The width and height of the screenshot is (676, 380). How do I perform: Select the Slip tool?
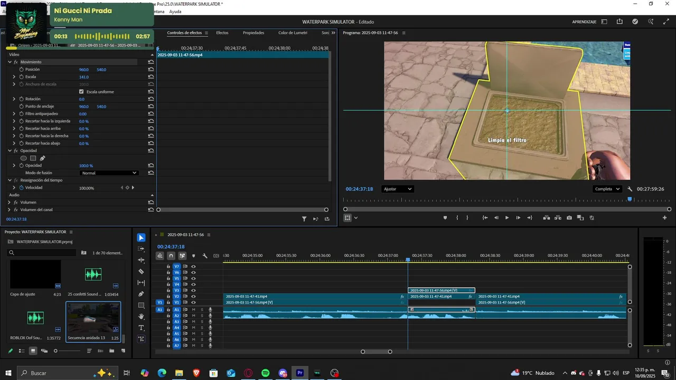click(x=141, y=283)
